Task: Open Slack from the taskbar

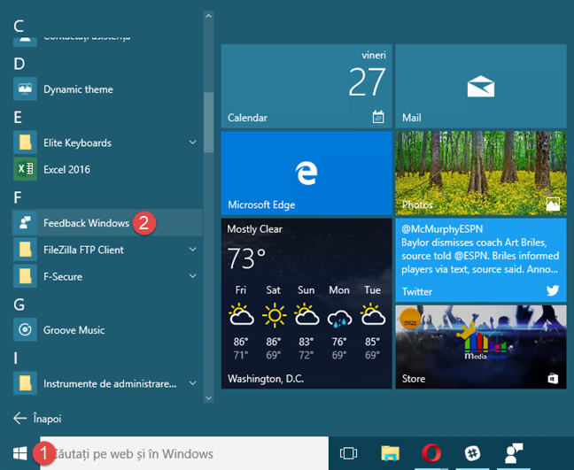Action: tap(472, 453)
